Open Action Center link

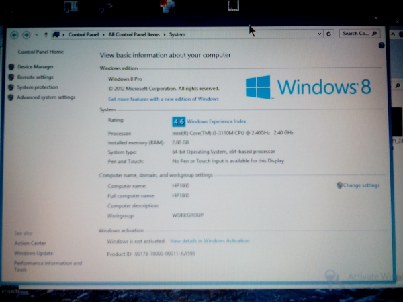pos(30,243)
